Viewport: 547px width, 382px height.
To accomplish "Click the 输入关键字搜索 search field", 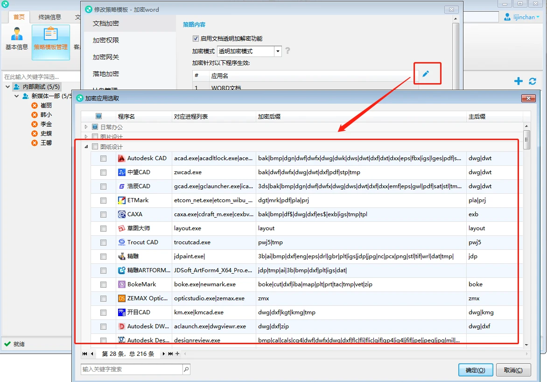I will (x=132, y=369).
